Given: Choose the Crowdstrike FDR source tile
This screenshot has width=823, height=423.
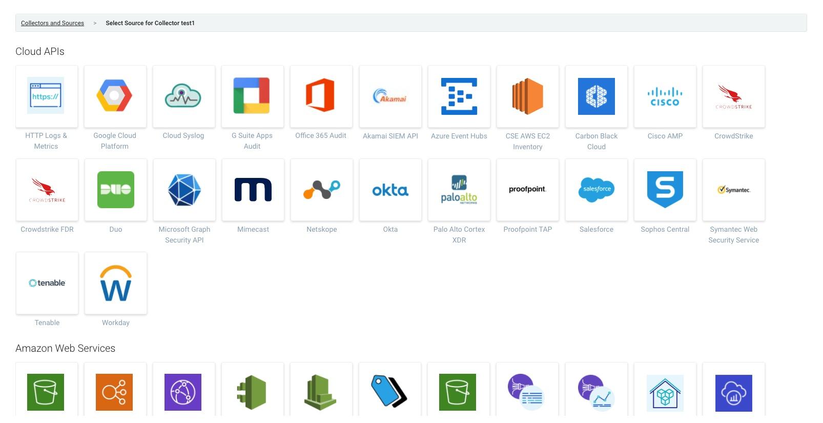Looking at the screenshot, I should 47,190.
